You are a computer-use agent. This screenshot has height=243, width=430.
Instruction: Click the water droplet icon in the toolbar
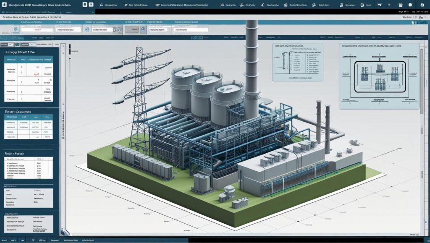[87, 29]
